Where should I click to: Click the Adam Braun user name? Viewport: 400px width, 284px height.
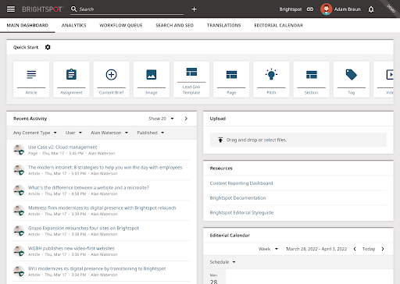tap(348, 9)
